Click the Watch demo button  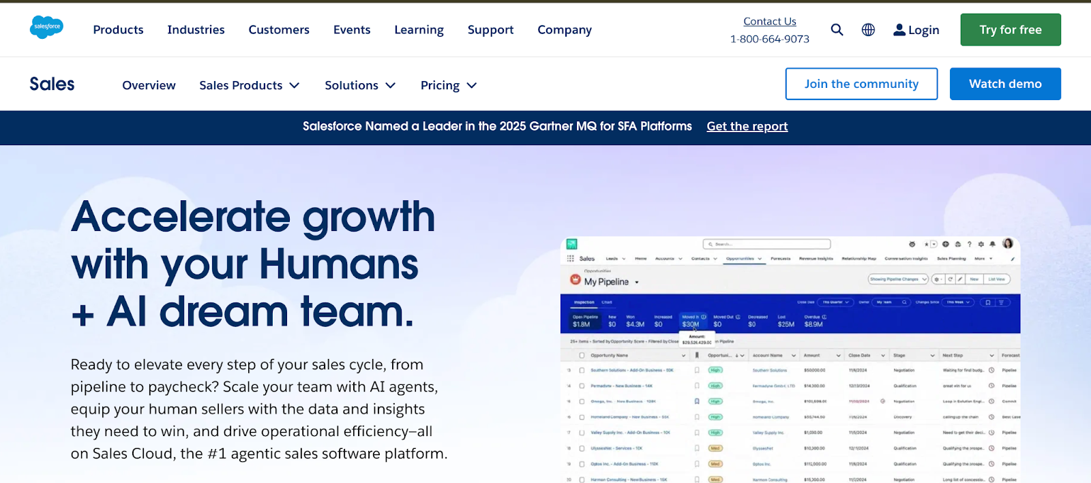pyautogui.click(x=1005, y=84)
